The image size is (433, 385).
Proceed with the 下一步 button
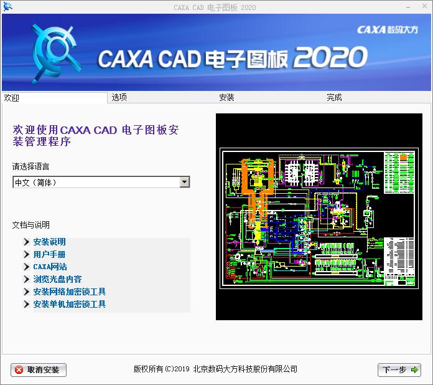(x=399, y=370)
